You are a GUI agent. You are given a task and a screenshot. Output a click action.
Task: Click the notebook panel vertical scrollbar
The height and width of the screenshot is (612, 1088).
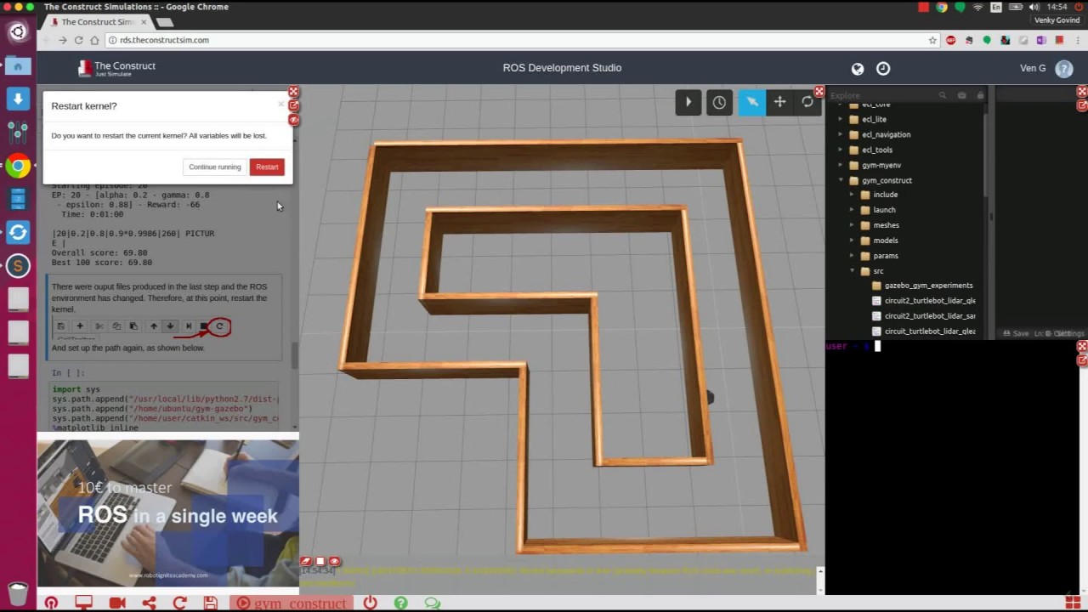pos(295,355)
